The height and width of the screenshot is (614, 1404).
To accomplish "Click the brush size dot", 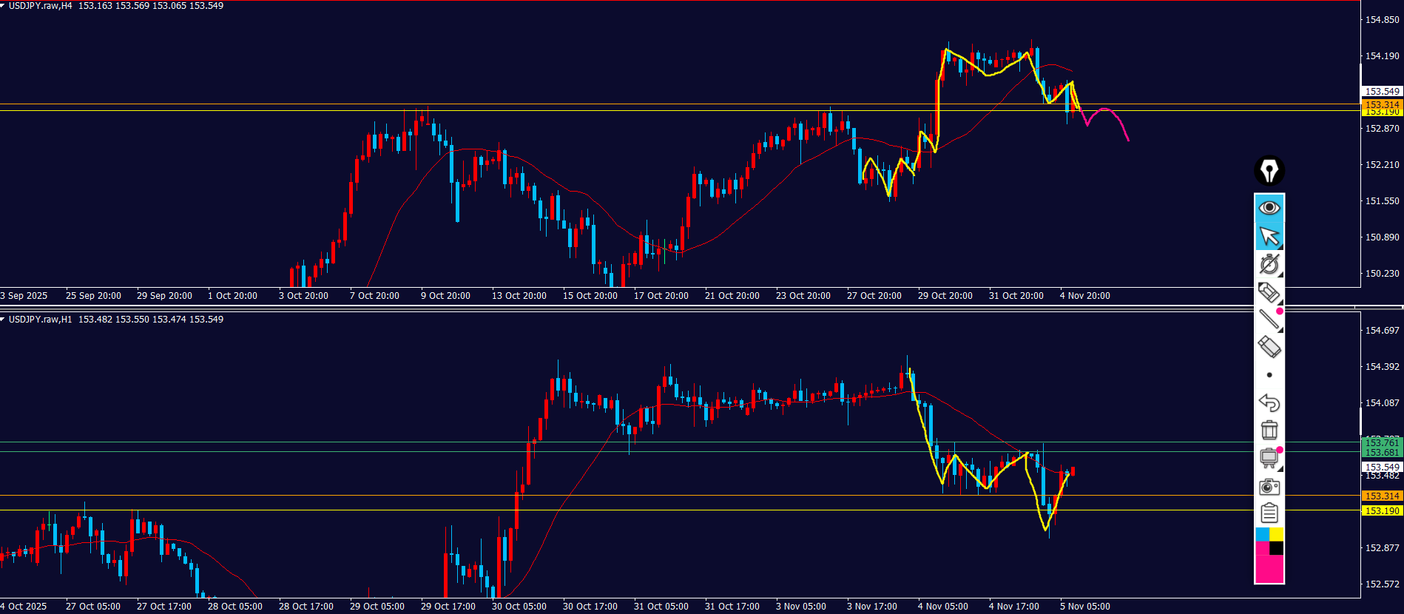I will pos(1269,375).
